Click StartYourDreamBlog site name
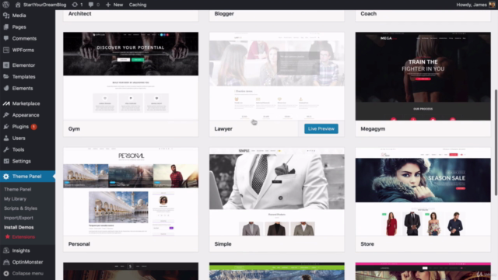This screenshot has width=498, height=280. (45, 5)
